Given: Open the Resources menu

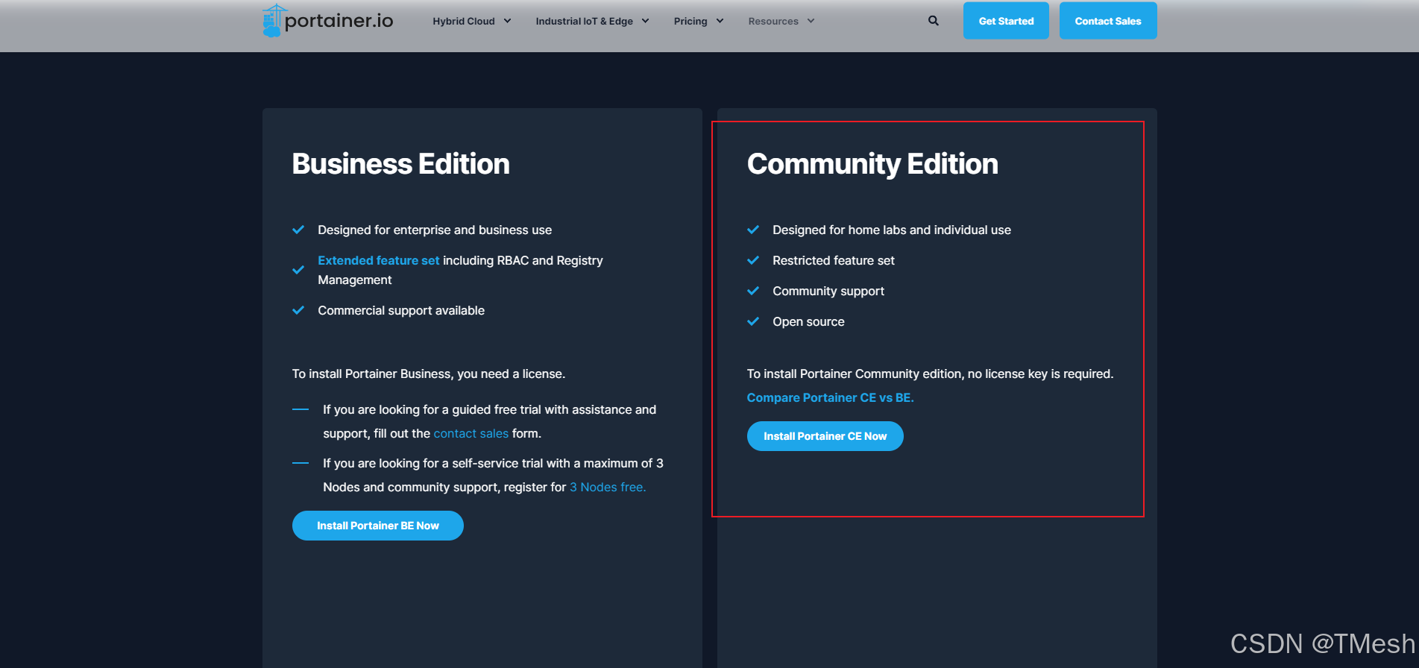Looking at the screenshot, I should [773, 21].
